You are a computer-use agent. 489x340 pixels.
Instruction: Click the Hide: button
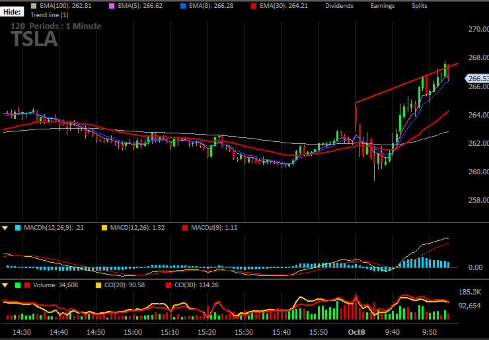pyautogui.click(x=12, y=12)
